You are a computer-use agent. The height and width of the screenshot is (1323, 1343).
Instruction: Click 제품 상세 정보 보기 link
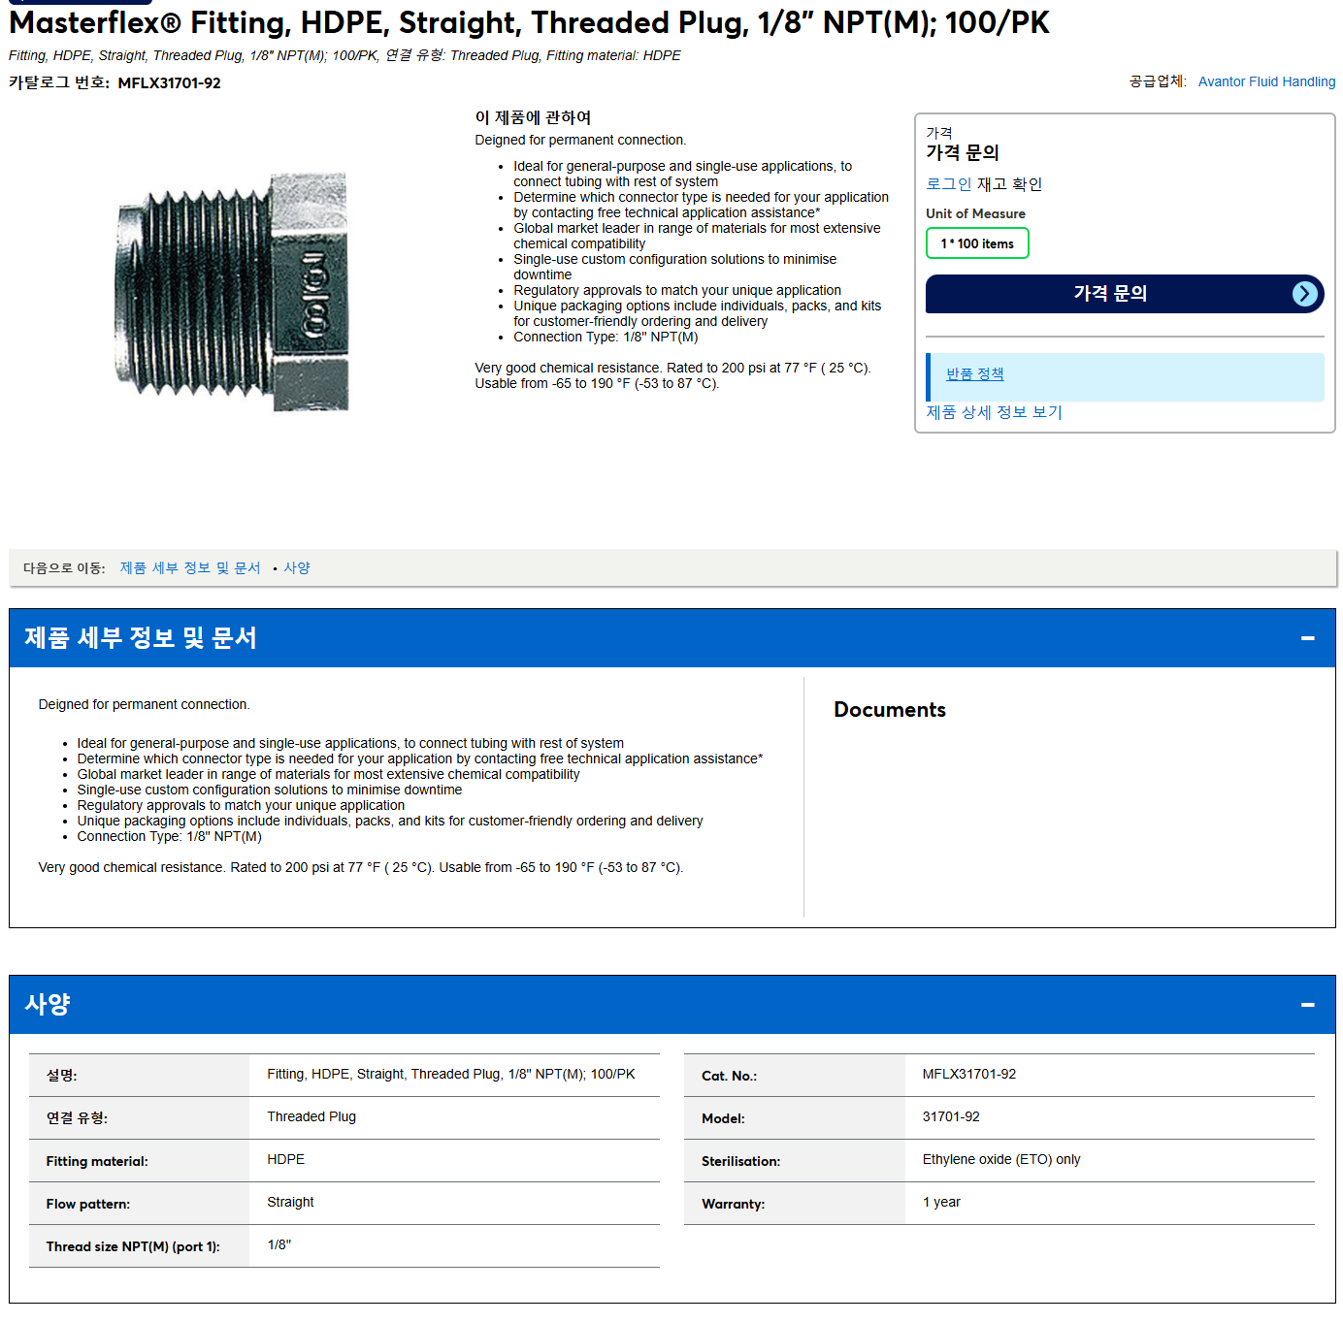(x=994, y=412)
